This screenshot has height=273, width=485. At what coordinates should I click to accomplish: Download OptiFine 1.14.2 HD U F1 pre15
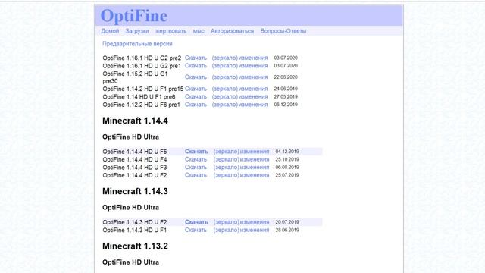click(196, 89)
